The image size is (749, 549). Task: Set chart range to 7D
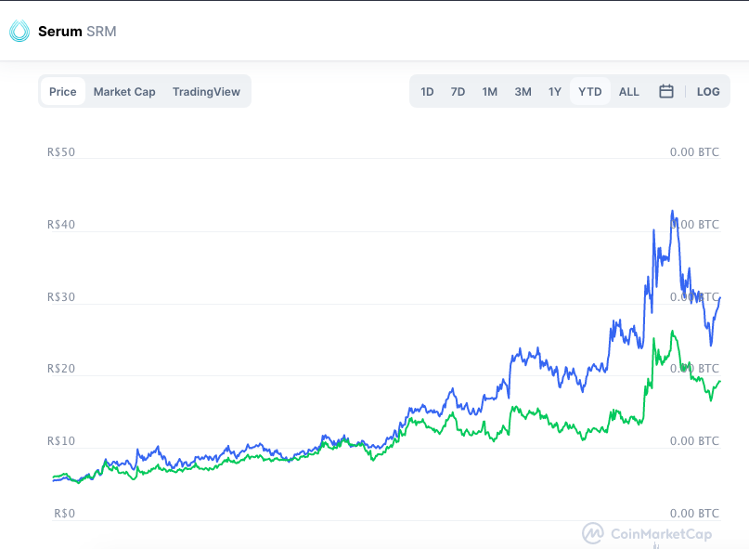click(458, 91)
